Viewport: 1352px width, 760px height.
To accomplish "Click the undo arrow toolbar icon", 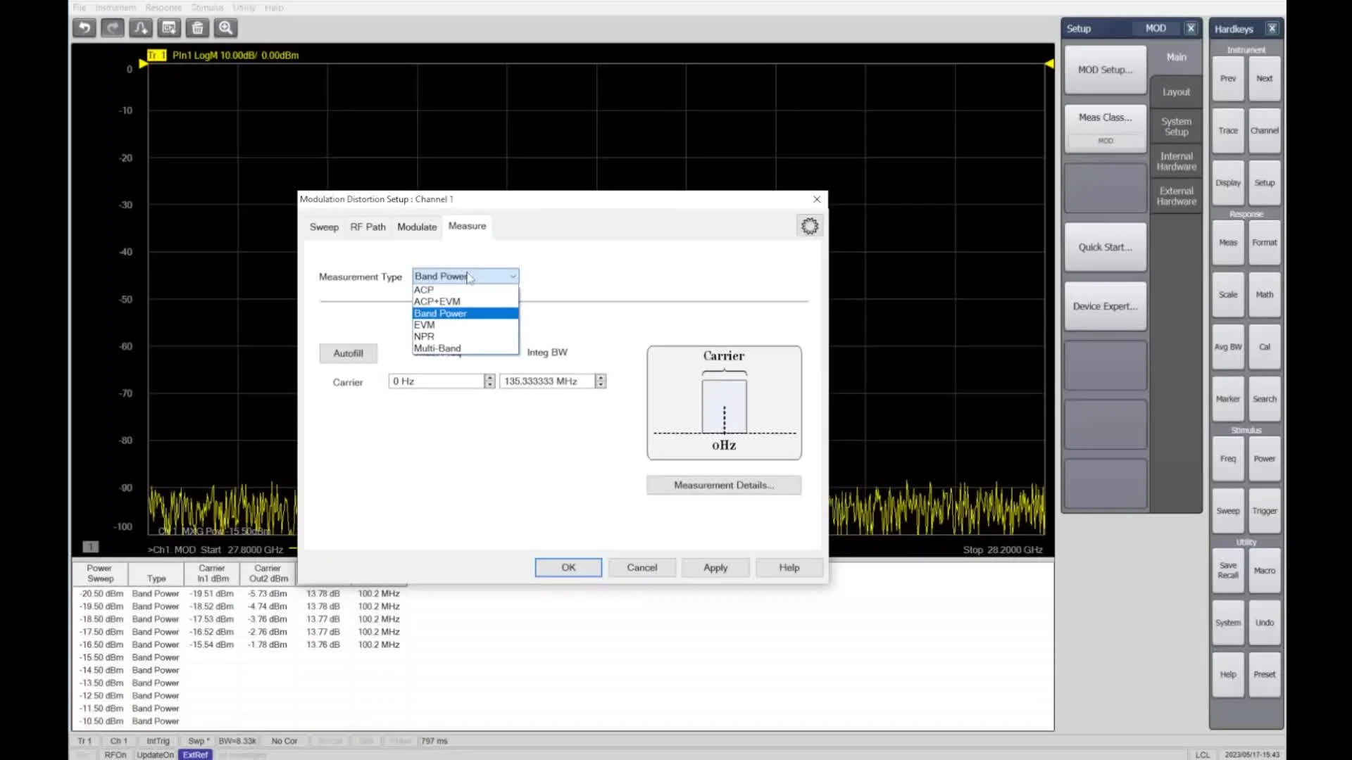I will (84, 28).
